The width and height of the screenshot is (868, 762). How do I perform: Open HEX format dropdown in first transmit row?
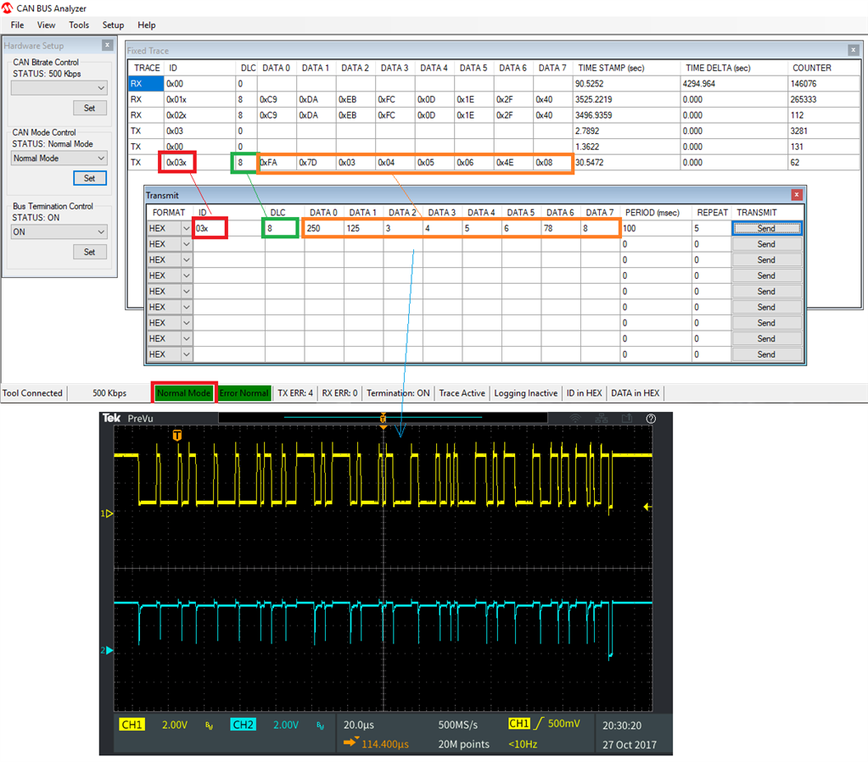point(186,229)
